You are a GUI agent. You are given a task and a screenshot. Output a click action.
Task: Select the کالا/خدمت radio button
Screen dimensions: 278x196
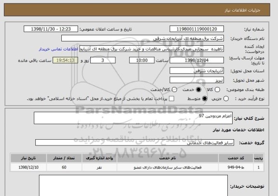174,90
